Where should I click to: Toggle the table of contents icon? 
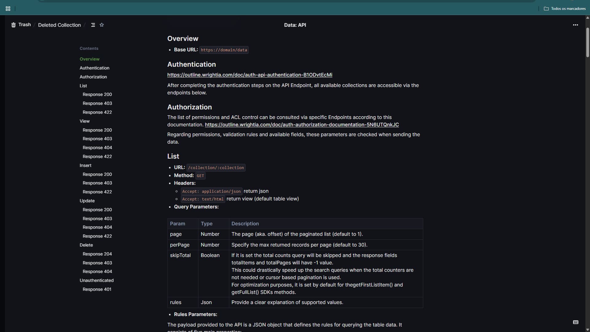click(x=93, y=25)
